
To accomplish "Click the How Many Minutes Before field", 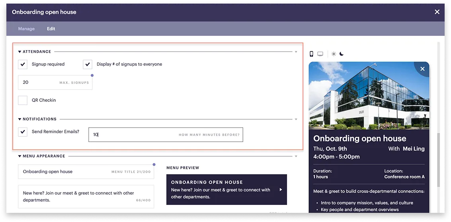I will (166, 134).
